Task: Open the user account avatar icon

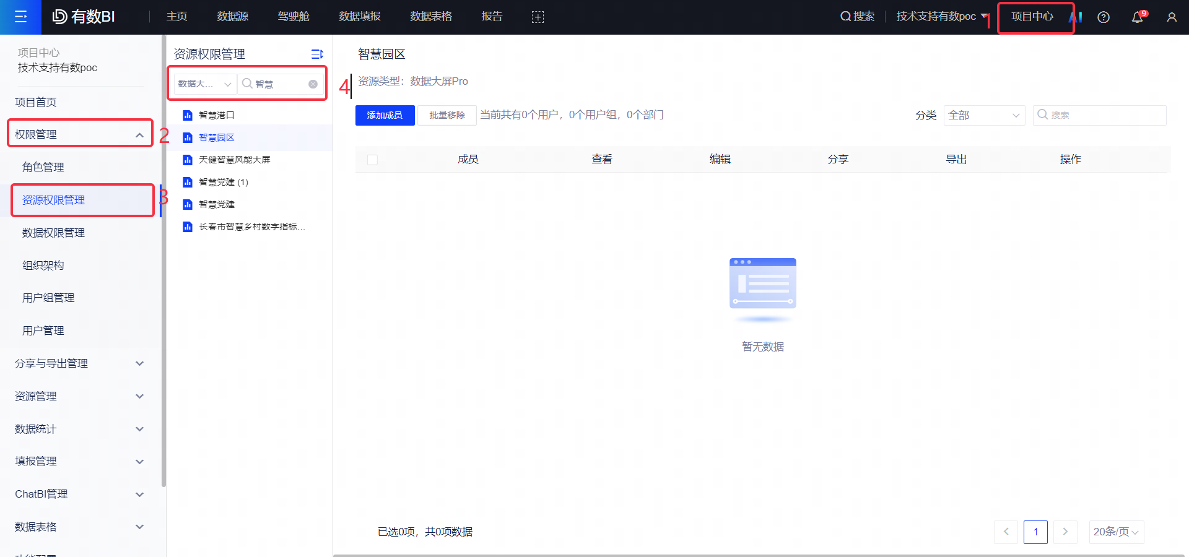Action: pyautogui.click(x=1171, y=17)
